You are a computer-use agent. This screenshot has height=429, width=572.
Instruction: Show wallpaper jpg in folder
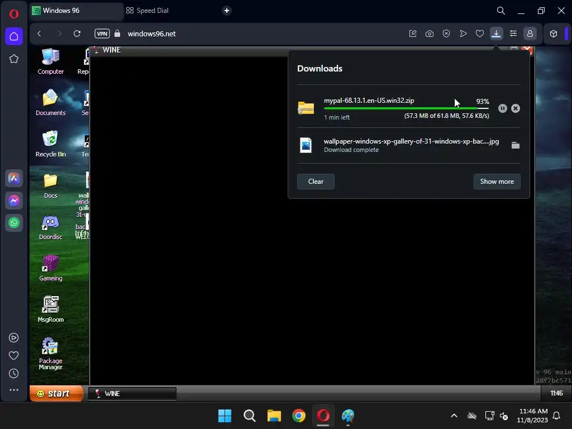click(x=516, y=146)
